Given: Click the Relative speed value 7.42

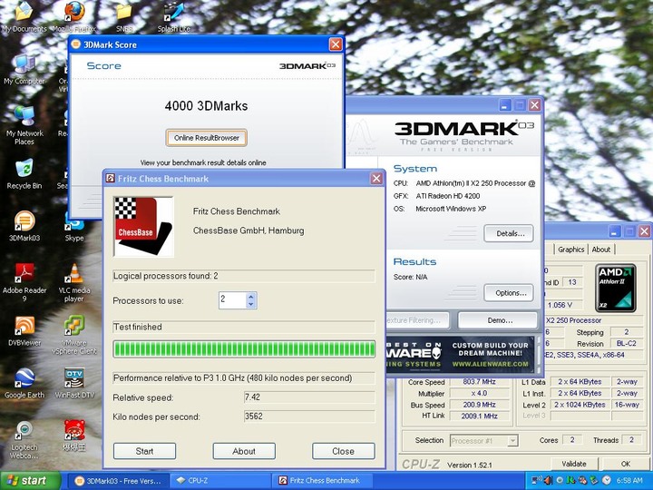Looking at the screenshot, I should point(309,397).
